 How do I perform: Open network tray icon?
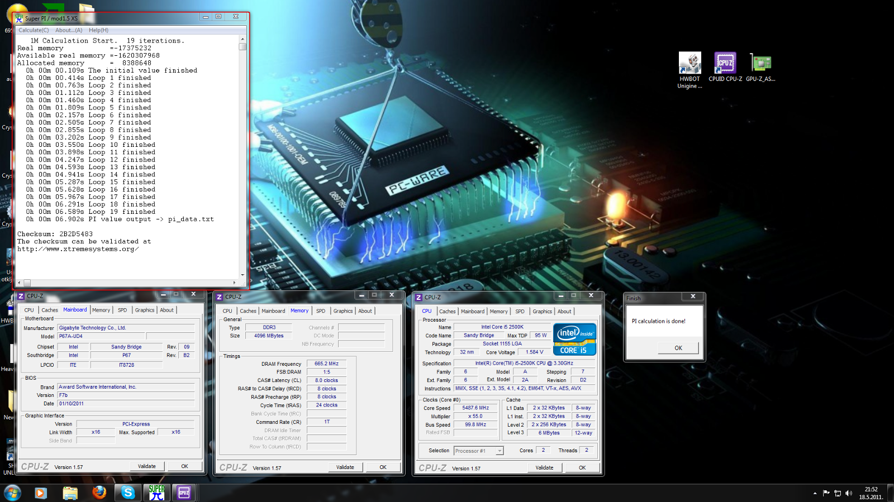point(838,493)
